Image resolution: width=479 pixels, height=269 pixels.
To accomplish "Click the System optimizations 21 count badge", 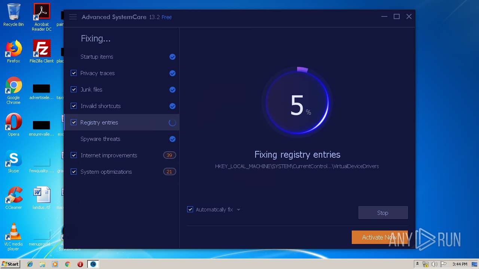I will [170, 172].
